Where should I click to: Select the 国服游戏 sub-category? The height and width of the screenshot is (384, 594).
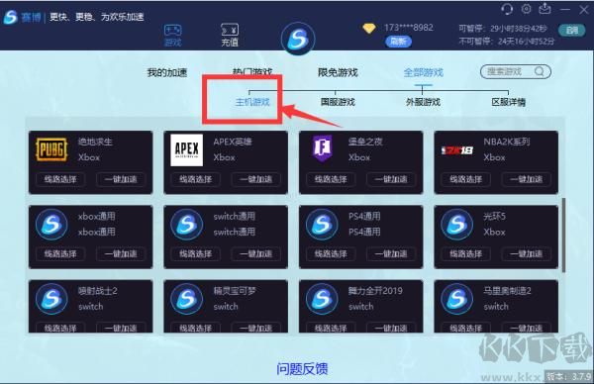click(x=338, y=102)
